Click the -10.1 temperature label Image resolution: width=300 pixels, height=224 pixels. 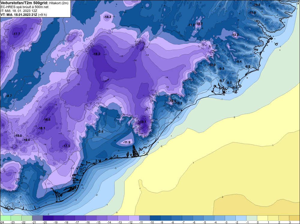pyautogui.click(x=179, y=103)
